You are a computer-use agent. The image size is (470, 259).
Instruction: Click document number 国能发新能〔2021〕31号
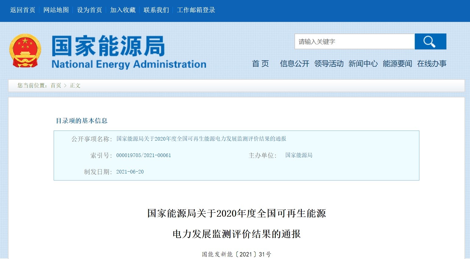(237, 254)
